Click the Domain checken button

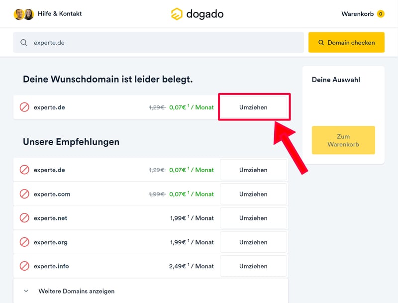pyautogui.click(x=346, y=42)
